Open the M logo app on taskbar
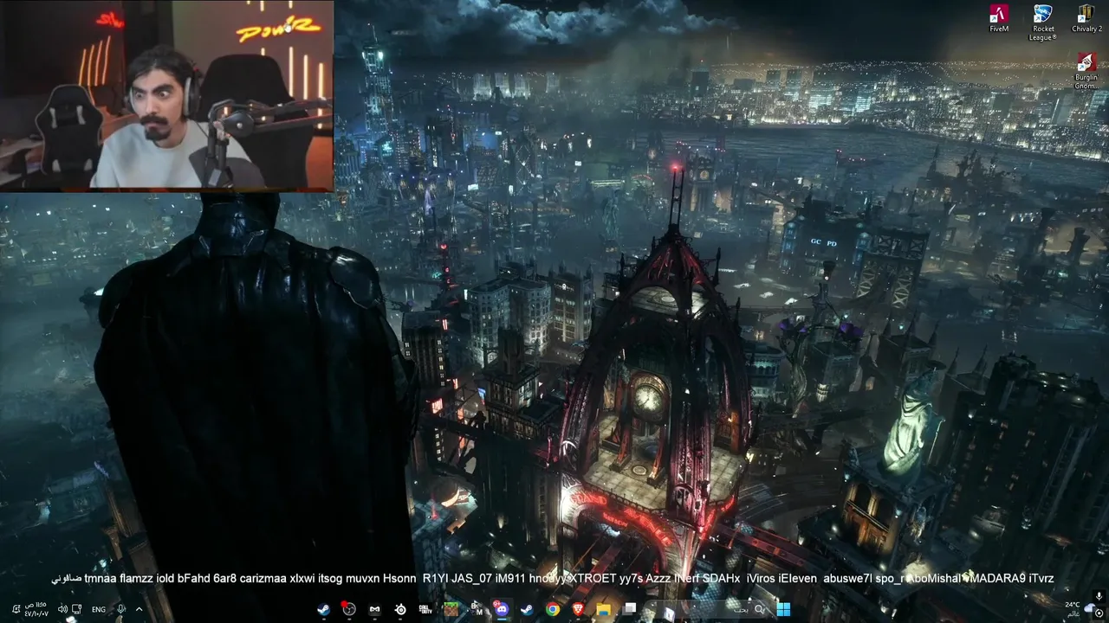 tap(374, 609)
